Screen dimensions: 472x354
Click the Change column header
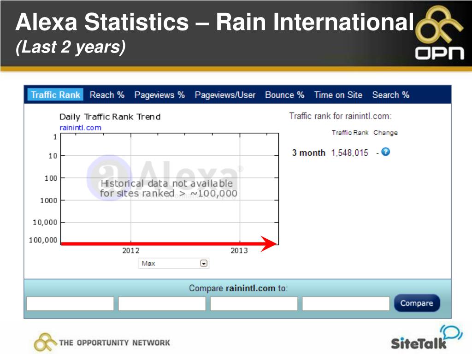[386, 133]
